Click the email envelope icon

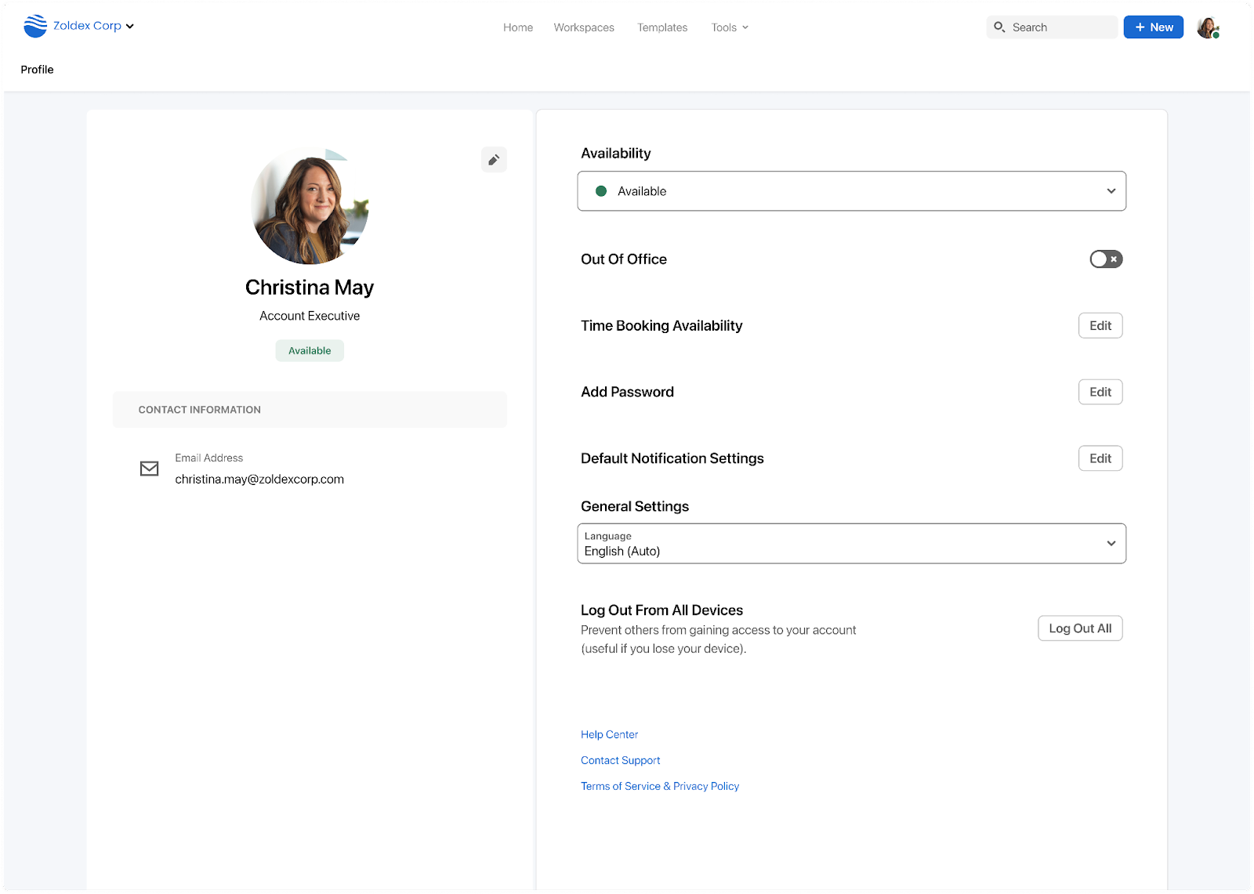[149, 468]
